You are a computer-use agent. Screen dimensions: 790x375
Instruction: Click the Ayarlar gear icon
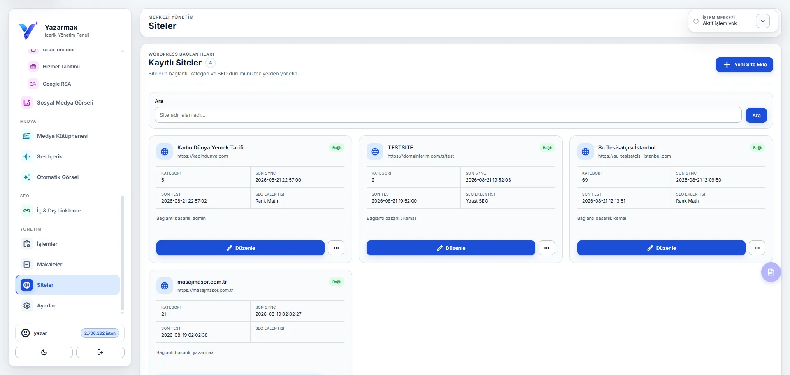[27, 305]
